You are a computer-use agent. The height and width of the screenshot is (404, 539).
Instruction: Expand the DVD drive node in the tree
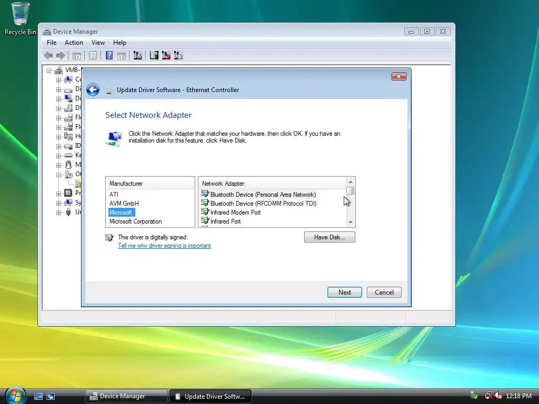58,108
